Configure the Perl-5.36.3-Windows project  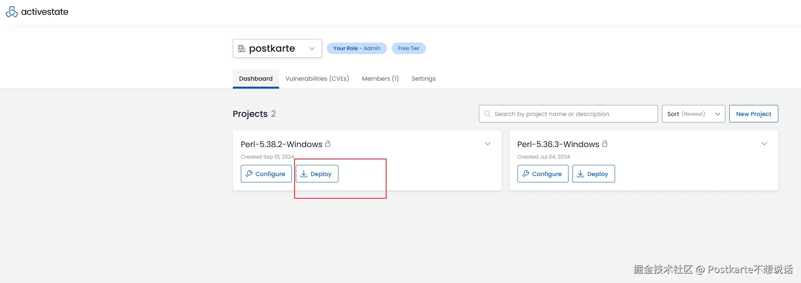[x=543, y=174]
